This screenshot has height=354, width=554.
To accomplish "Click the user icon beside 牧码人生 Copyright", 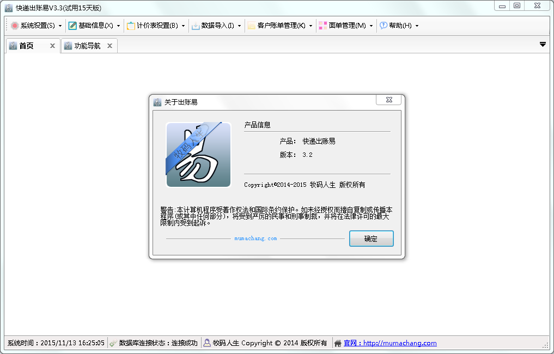I will (207, 343).
